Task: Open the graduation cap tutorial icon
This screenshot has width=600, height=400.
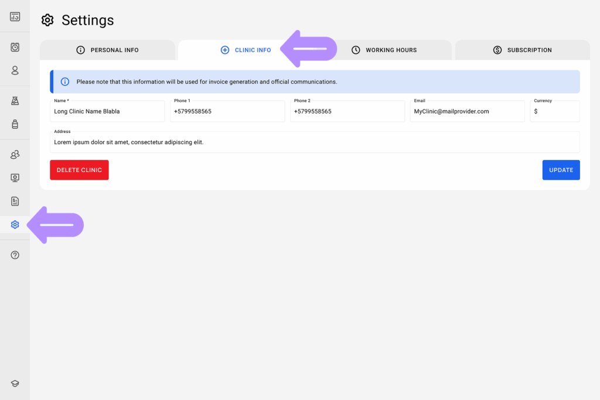Action: 15,384
